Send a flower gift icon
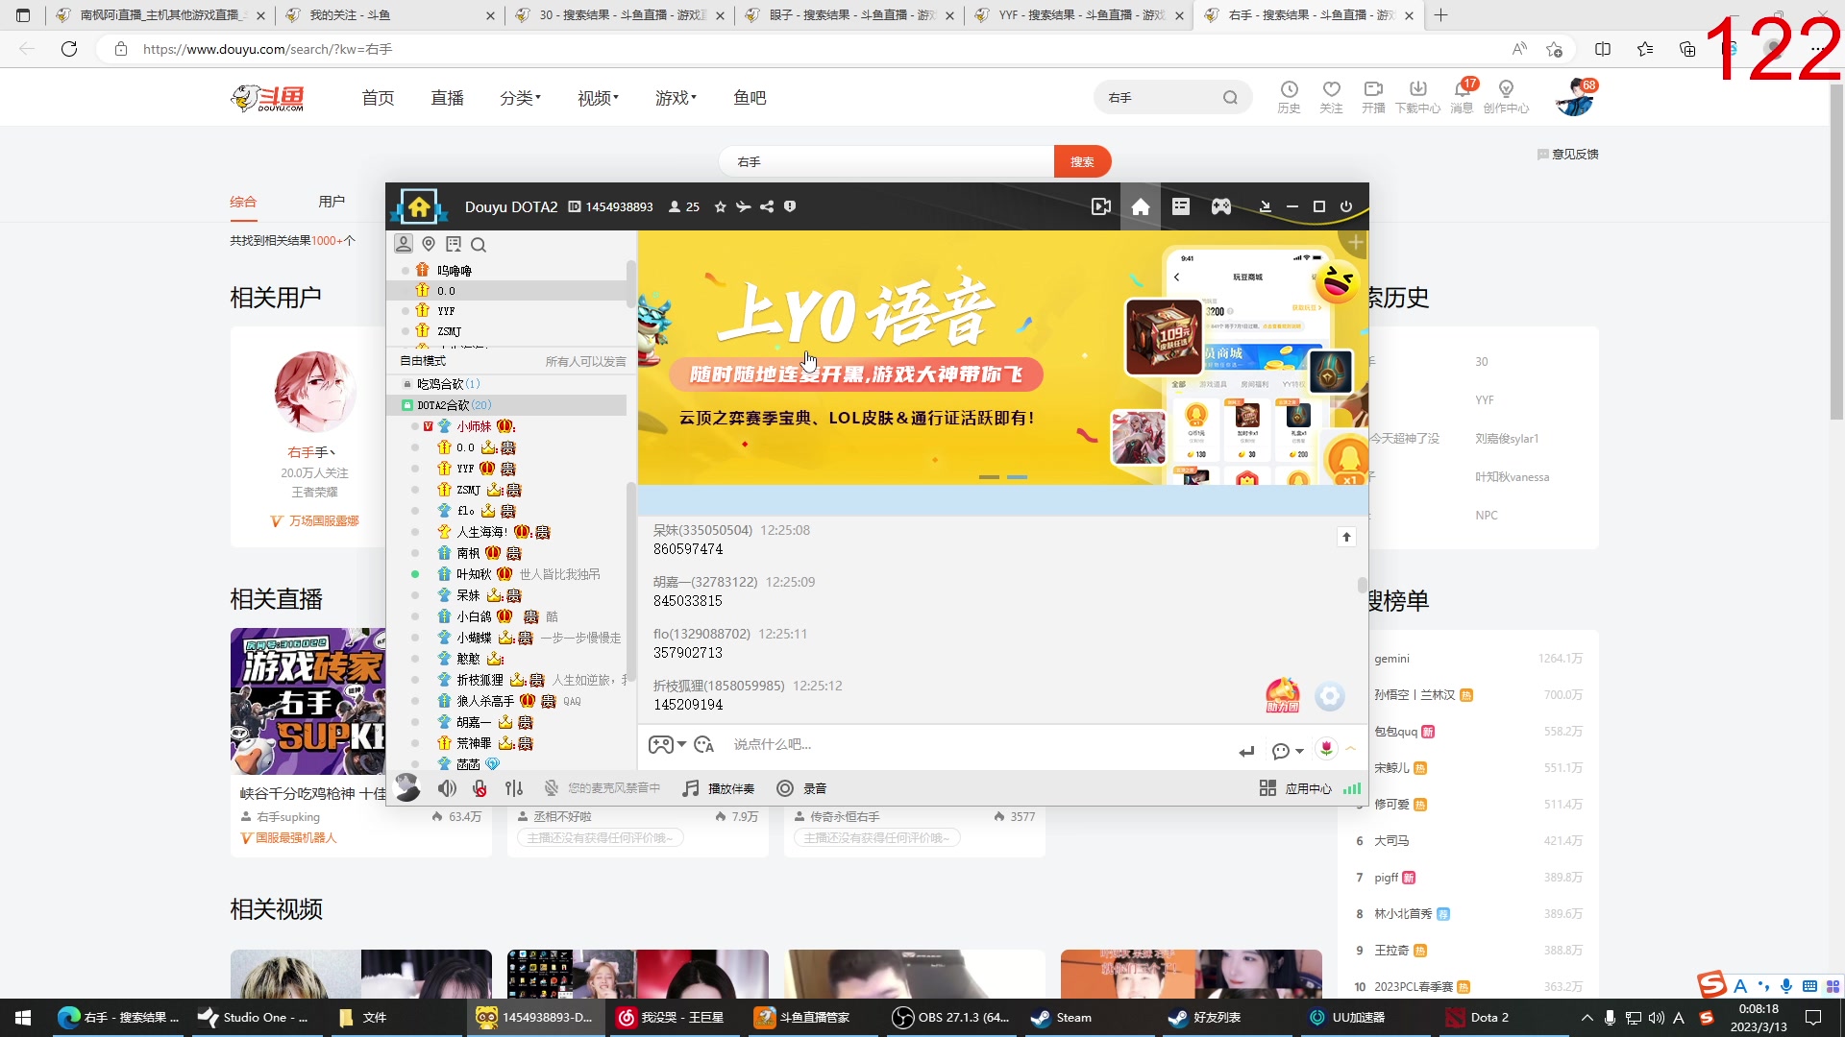The height and width of the screenshot is (1037, 1845). pos(1327,748)
